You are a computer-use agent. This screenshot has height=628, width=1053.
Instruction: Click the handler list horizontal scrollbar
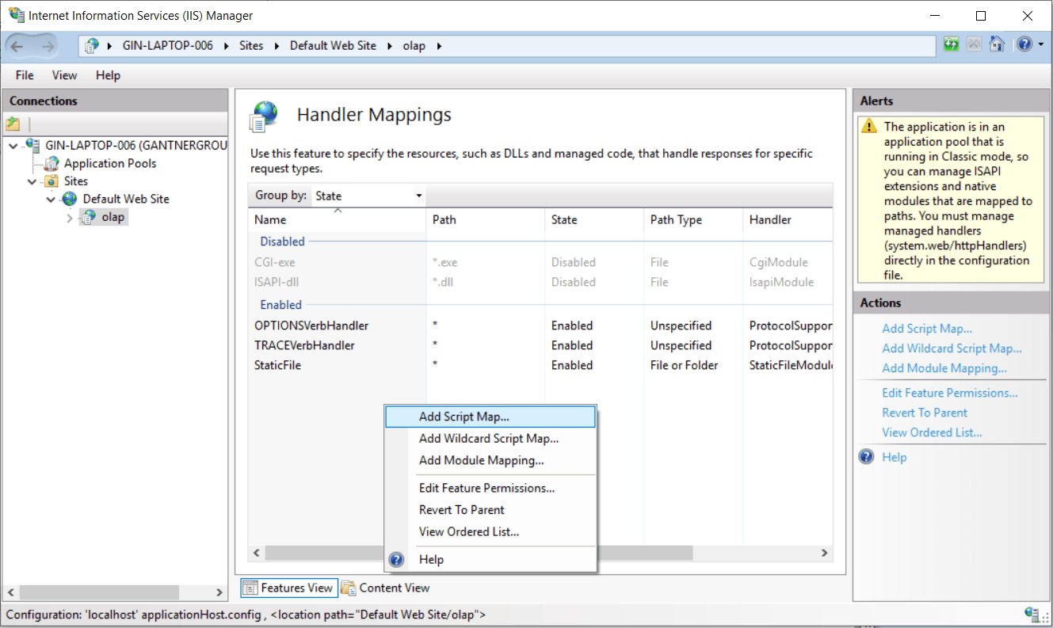(x=541, y=553)
